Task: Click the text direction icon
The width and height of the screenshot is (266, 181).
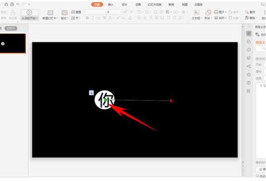Action: (x=167, y=12)
